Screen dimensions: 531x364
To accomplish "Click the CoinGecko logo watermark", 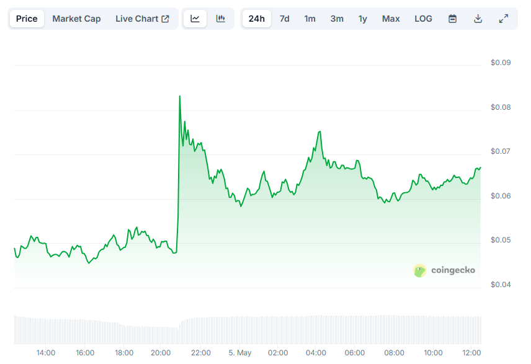I will 444,270.
